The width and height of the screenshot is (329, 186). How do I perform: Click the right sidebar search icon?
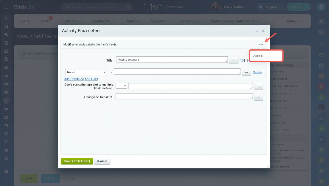pyautogui.click(x=321, y=43)
